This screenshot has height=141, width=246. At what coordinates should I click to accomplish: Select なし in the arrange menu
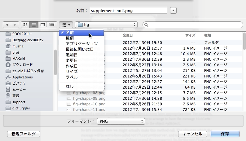coord(70,86)
